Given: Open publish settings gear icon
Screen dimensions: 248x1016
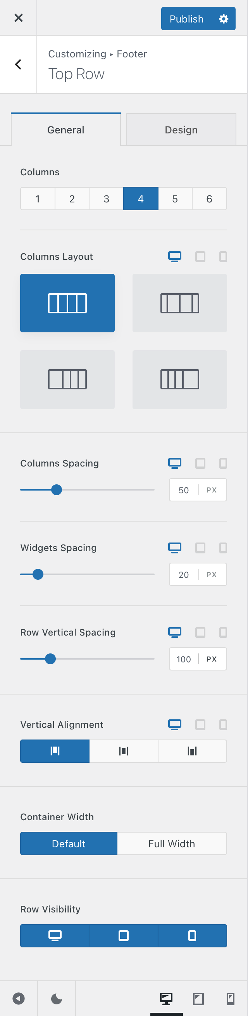Looking at the screenshot, I should (x=224, y=19).
